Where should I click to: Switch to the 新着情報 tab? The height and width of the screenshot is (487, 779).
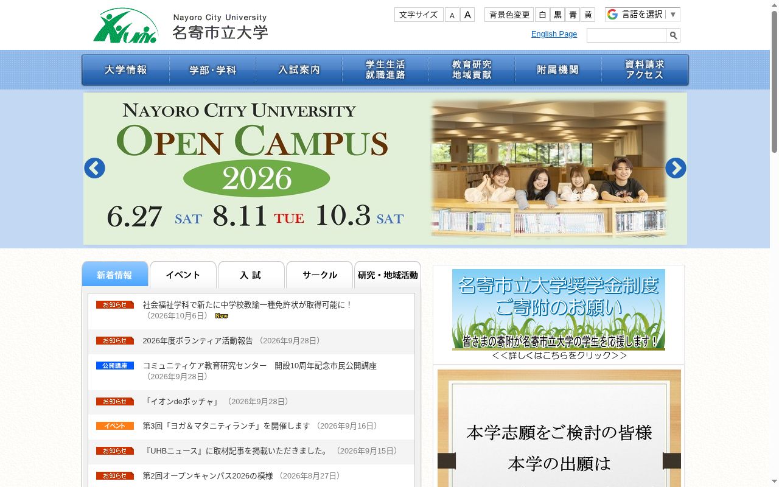point(115,275)
